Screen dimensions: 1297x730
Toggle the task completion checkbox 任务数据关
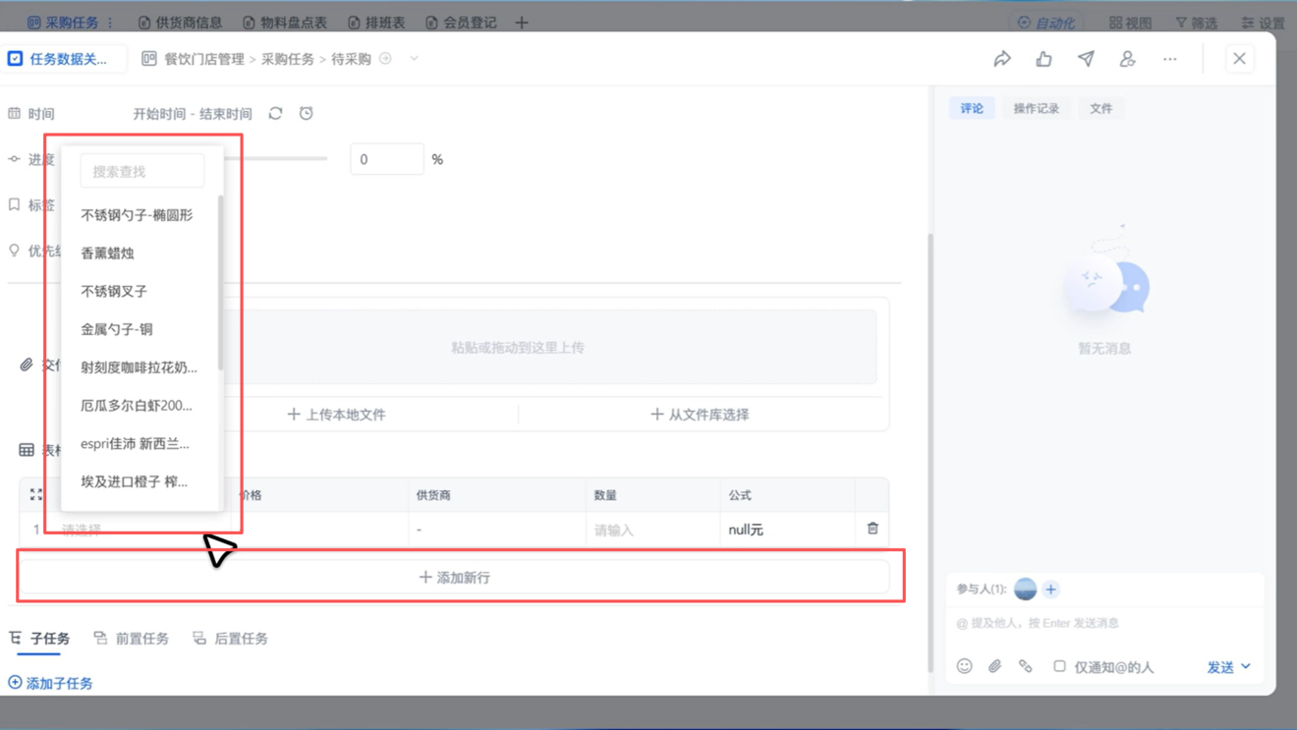click(16, 59)
